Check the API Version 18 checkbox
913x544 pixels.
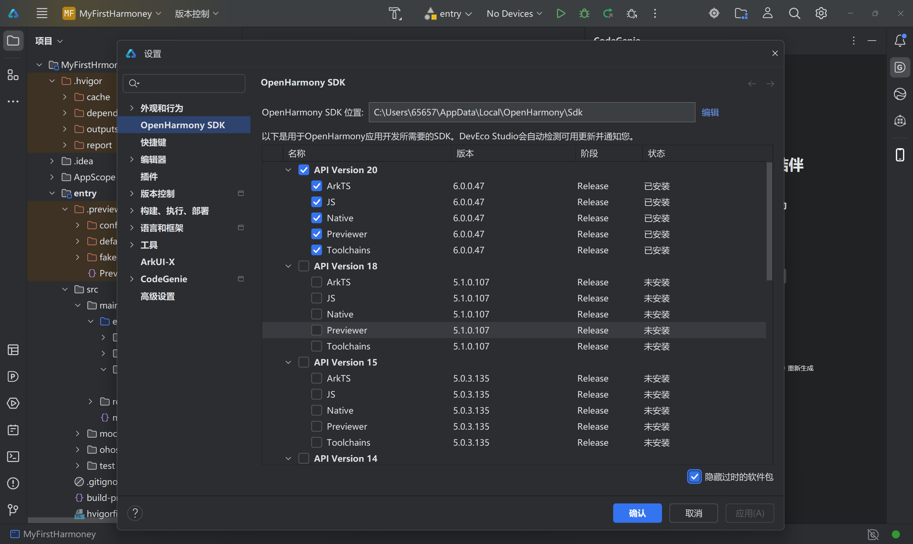coord(304,266)
